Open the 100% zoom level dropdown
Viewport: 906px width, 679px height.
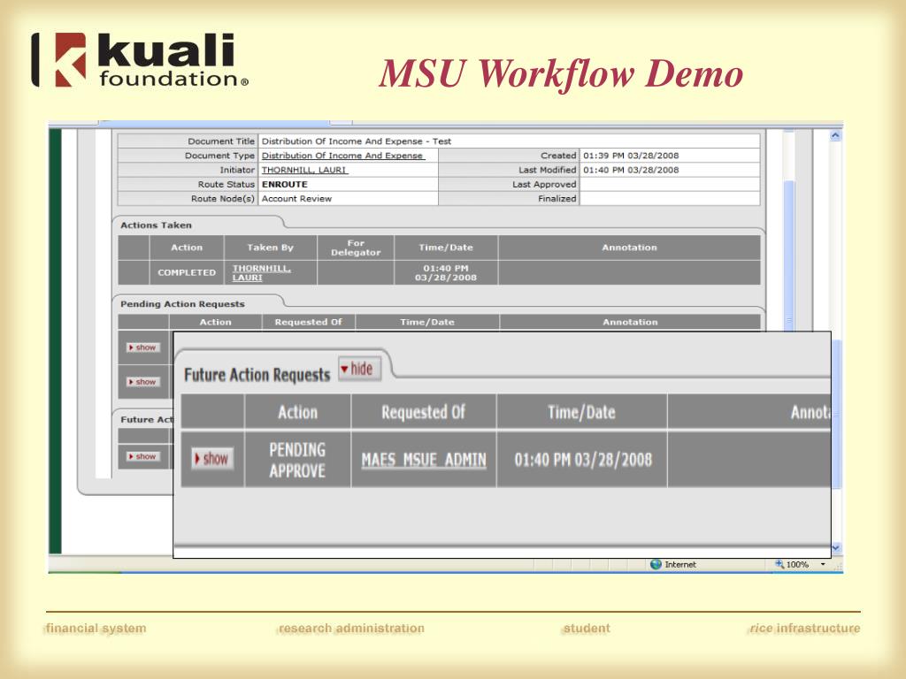(823, 564)
